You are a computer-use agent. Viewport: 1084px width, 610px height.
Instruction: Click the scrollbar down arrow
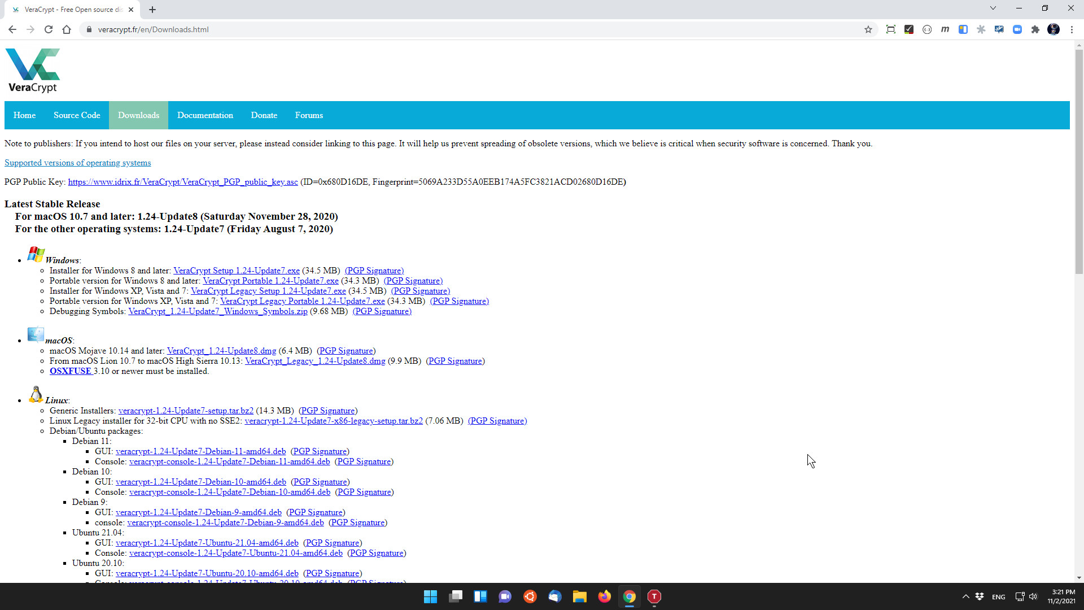pyautogui.click(x=1079, y=578)
